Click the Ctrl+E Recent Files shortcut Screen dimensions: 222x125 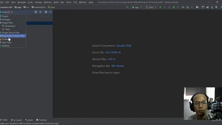(x=112, y=59)
